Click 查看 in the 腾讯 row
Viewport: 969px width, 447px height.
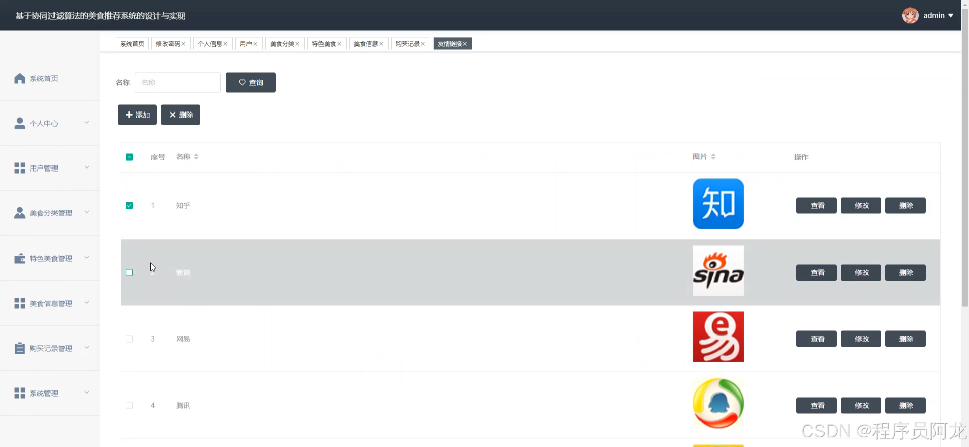[817, 405]
